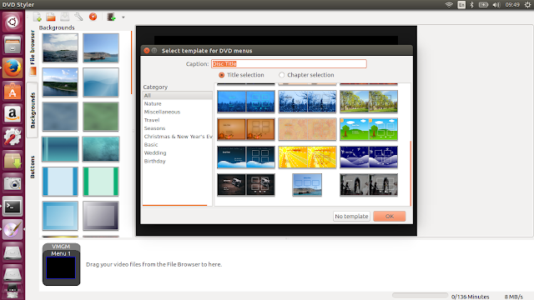Switch to the Backgrounds side tab
Screen dimensions: 534x300
33,110
